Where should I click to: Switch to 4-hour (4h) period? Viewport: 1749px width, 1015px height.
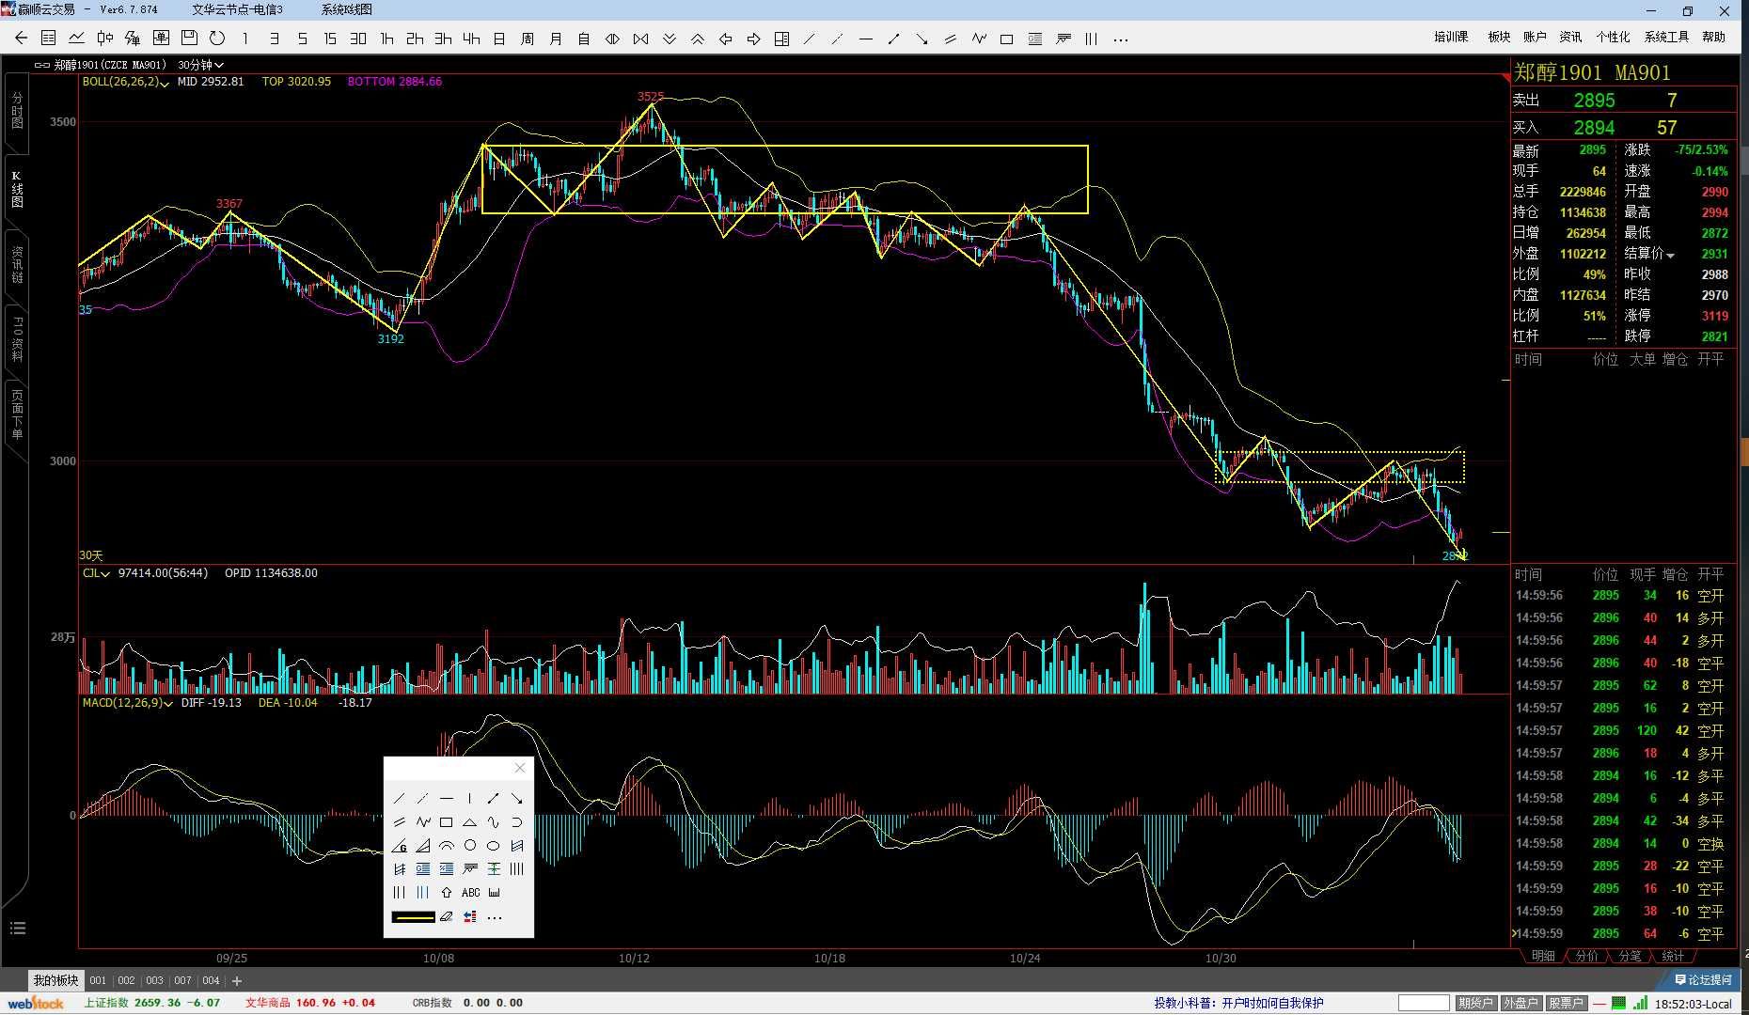(471, 39)
